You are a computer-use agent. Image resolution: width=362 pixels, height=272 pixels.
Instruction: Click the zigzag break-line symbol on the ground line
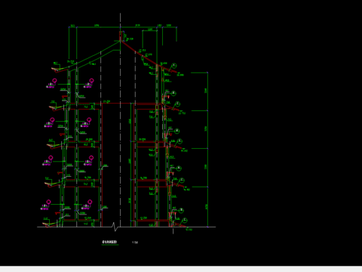click(115, 227)
